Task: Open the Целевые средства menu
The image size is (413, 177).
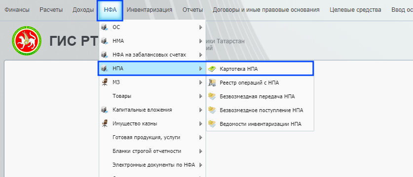Action: 355,10
